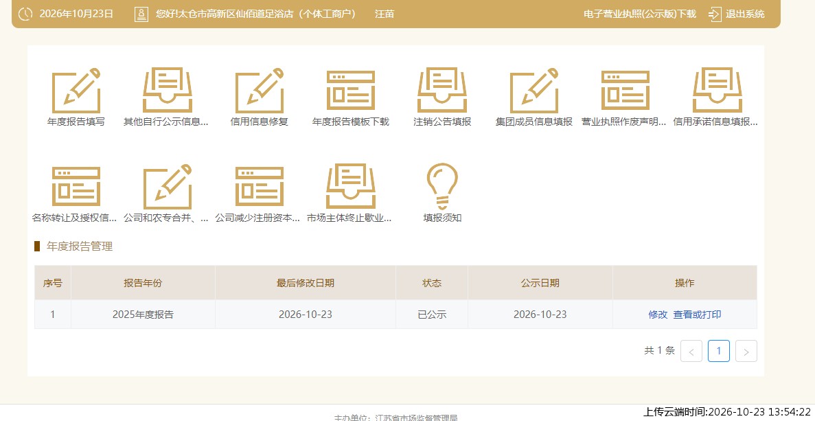Click the 年度报告管理 section heading
Image resolution: width=815 pixels, height=421 pixels.
80,247
